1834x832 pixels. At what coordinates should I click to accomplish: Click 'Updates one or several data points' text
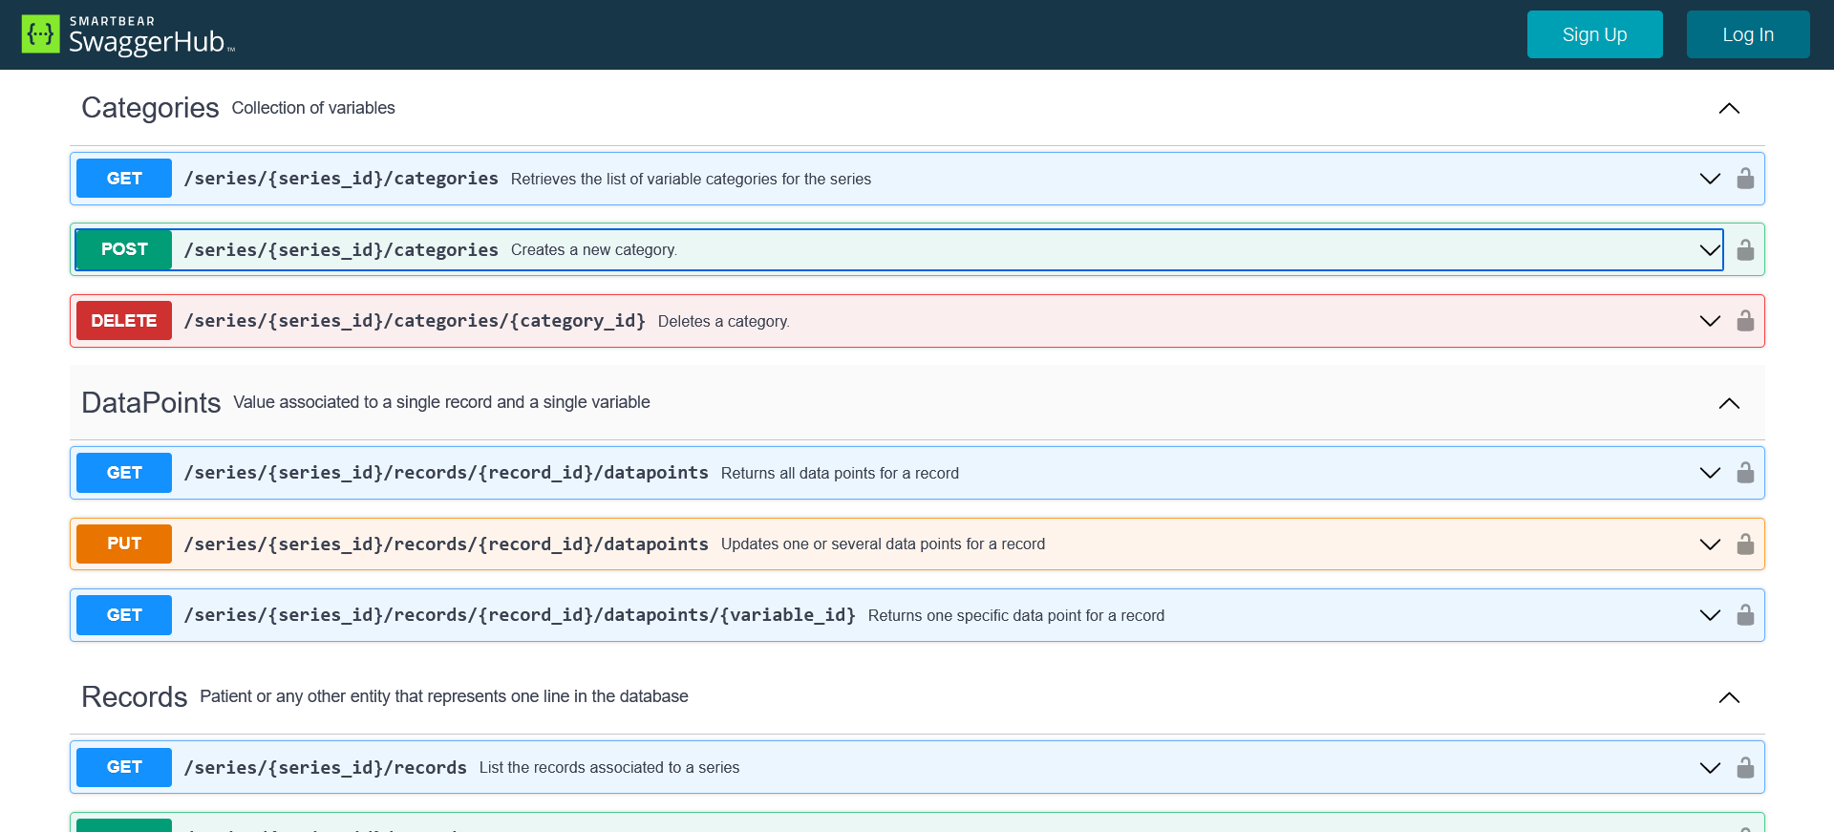tap(883, 544)
